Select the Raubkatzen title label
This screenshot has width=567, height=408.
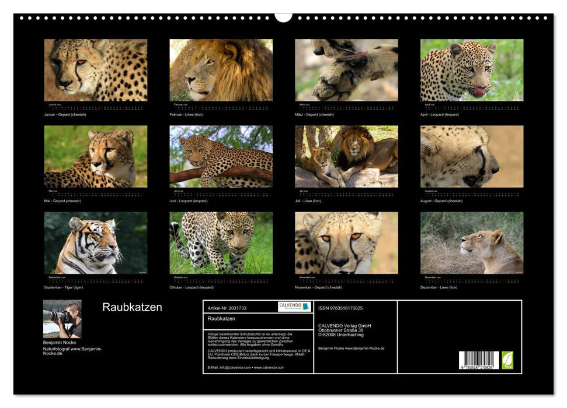132,307
